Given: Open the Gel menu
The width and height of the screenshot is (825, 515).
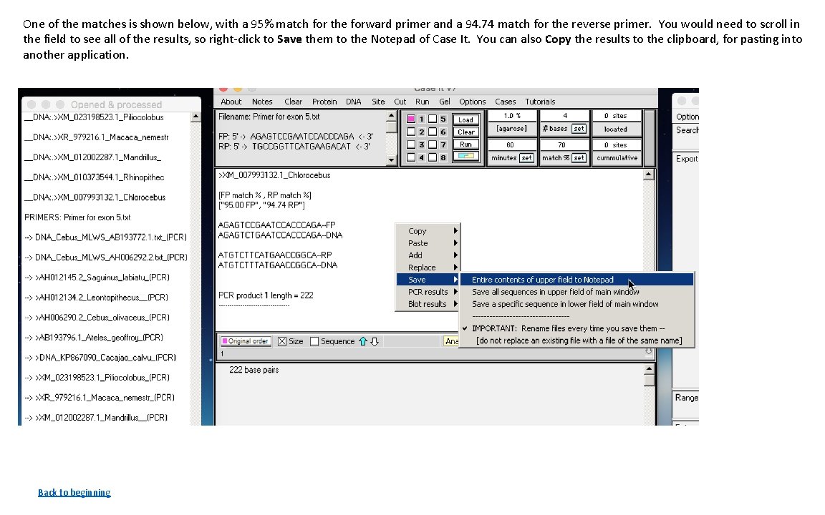Looking at the screenshot, I should click(x=445, y=102).
